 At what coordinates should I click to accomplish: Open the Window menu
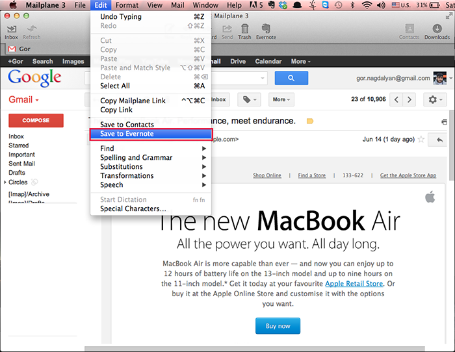[x=205, y=5]
